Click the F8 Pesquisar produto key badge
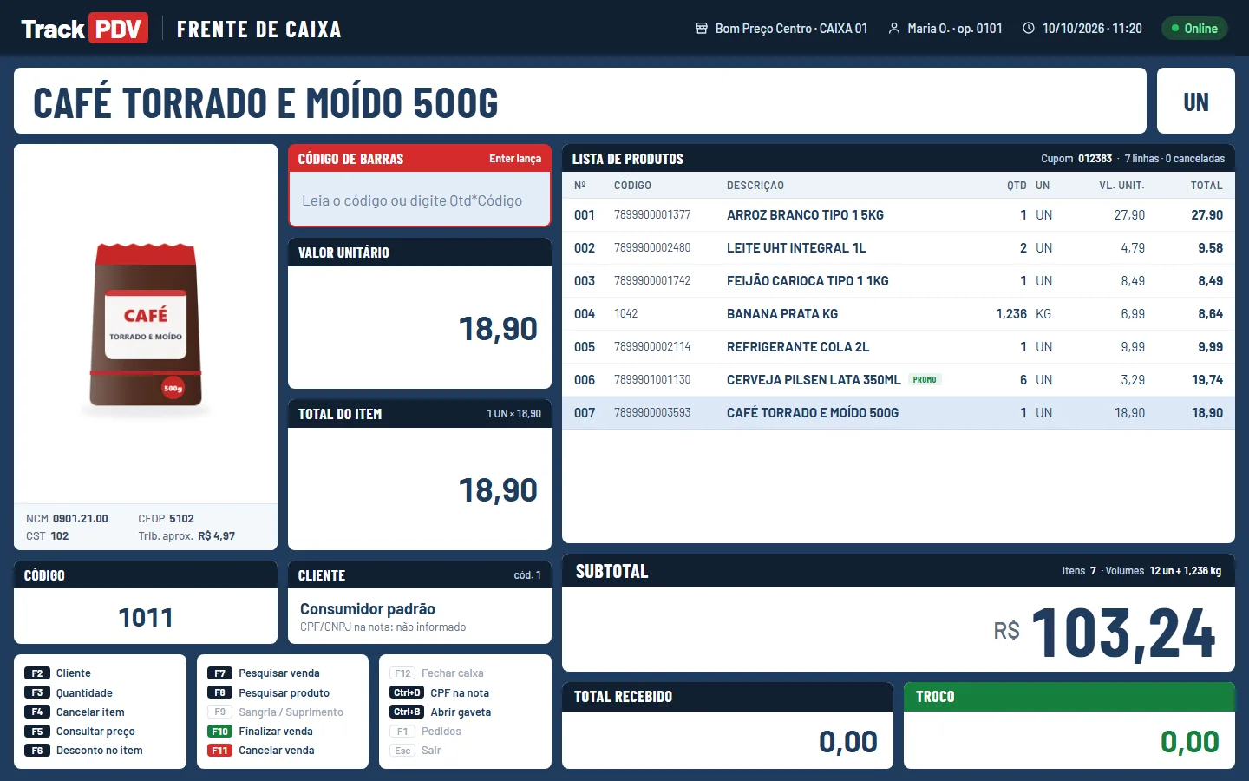1249x781 pixels. tap(219, 692)
